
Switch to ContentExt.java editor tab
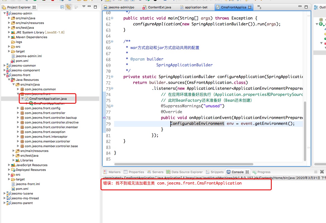click(x=159, y=7)
